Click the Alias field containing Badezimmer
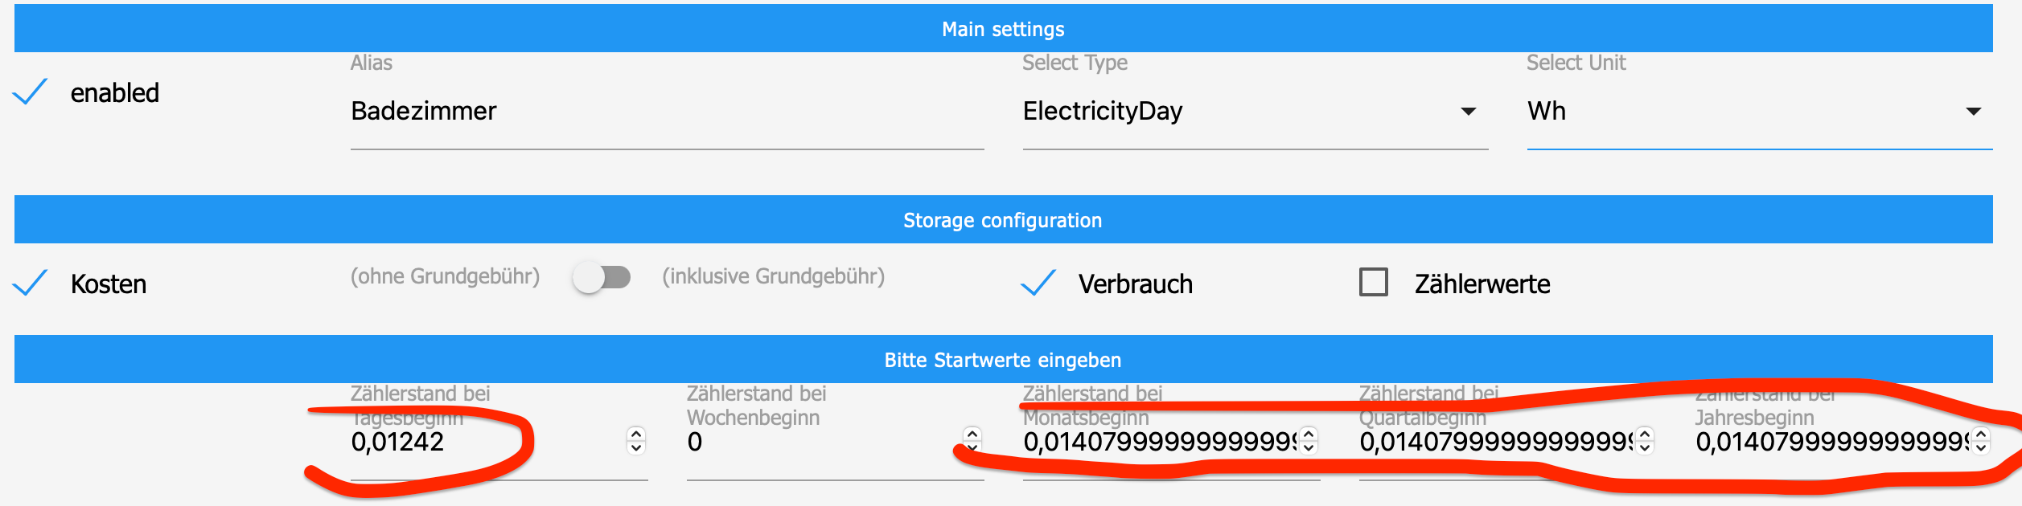Image resolution: width=2022 pixels, height=506 pixels. 666,111
